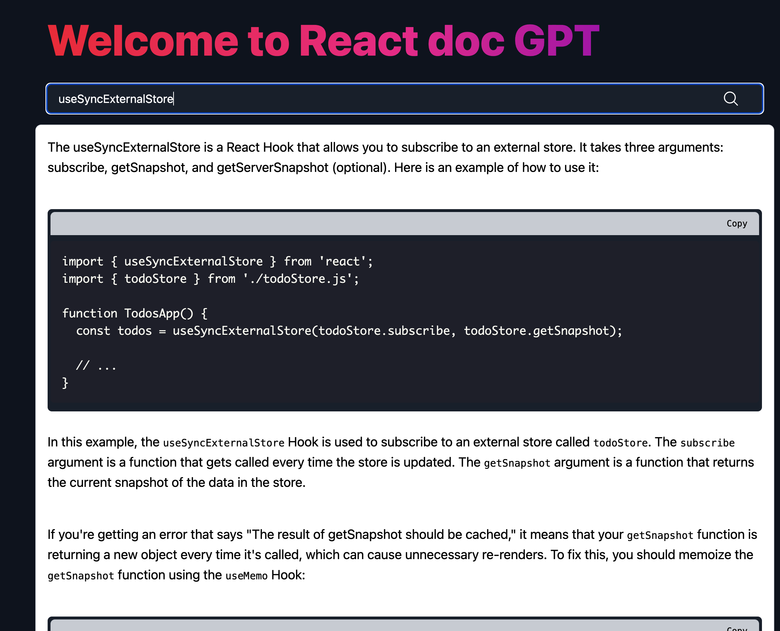Click the 'const todos = useSyncExternalStore' code line
This screenshot has height=631, width=780.
coord(349,331)
